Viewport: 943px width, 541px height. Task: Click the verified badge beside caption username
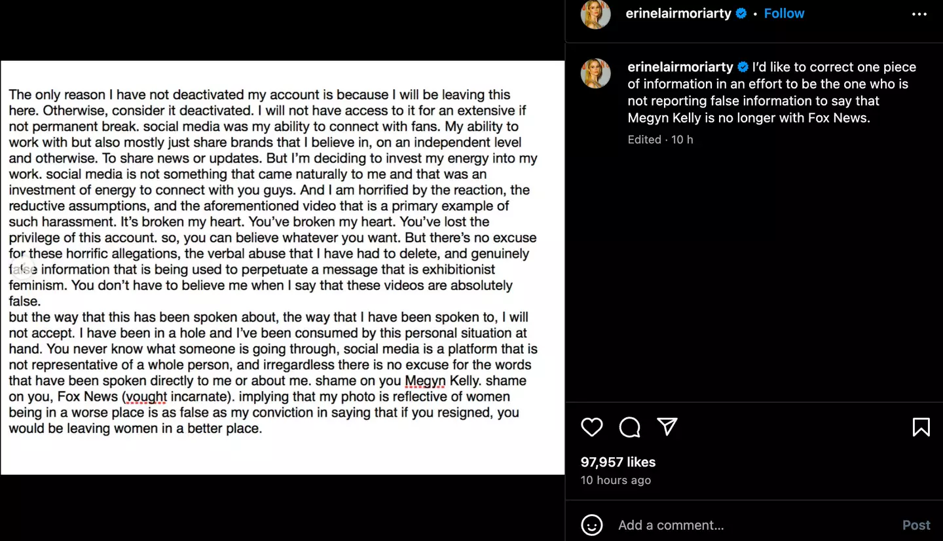743,67
